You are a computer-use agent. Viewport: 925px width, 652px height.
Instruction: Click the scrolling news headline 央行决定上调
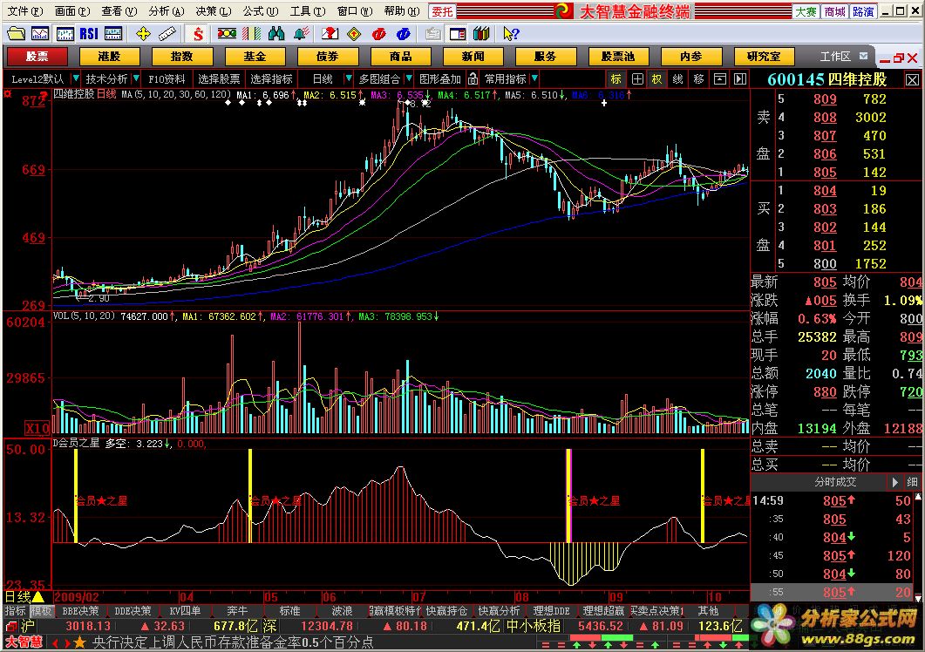click(233, 642)
